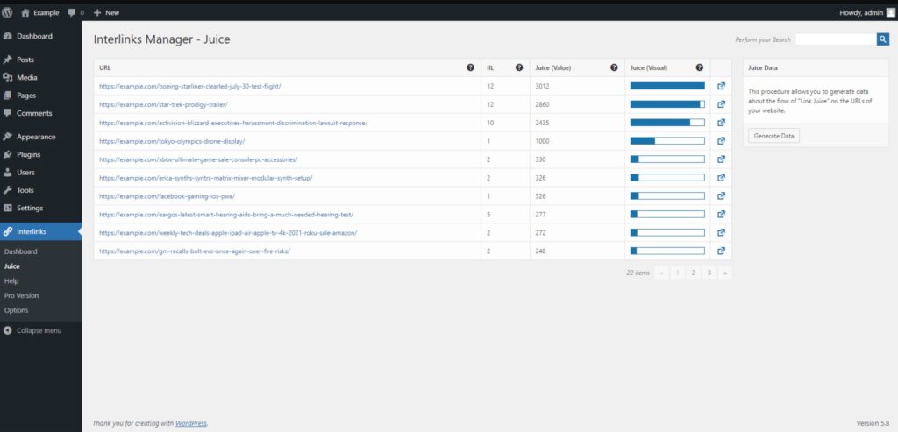Open Pro Version submenu under Interlinks
Screen dimensions: 898x432
coord(21,295)
